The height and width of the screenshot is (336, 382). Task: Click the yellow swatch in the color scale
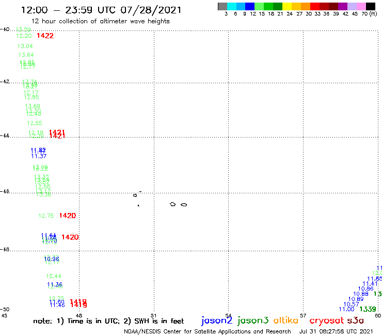pos(287,6)
